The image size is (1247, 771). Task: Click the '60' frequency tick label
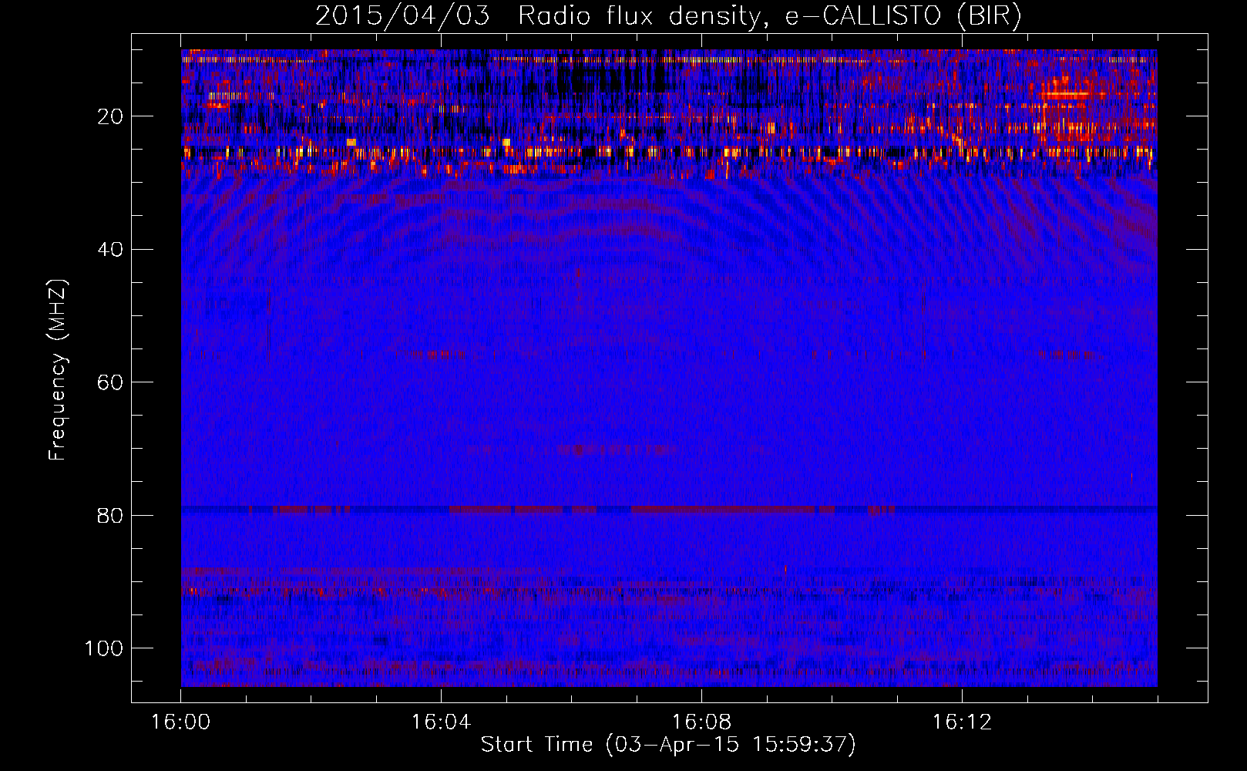click(x=111, y=382)
